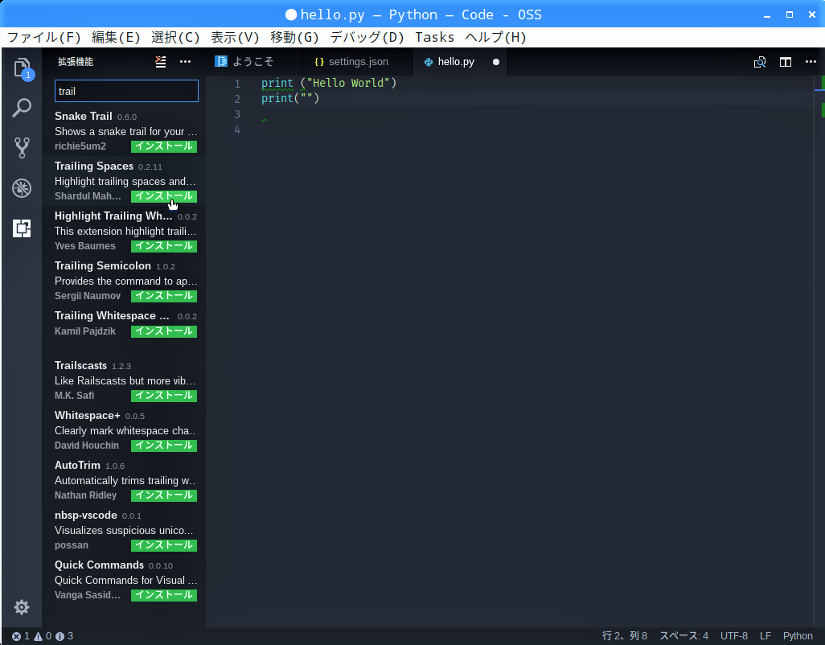Open Trailing Semicolon extension details
The image size is (825, 645).
pos(124,281)
